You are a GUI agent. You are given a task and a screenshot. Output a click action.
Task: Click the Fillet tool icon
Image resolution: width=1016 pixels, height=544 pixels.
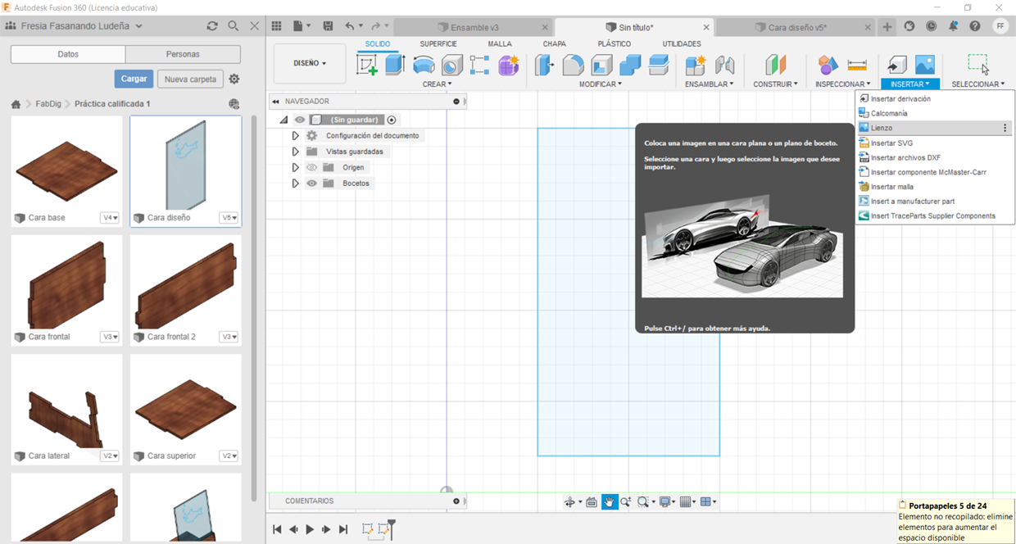click(x=573, y=65)
